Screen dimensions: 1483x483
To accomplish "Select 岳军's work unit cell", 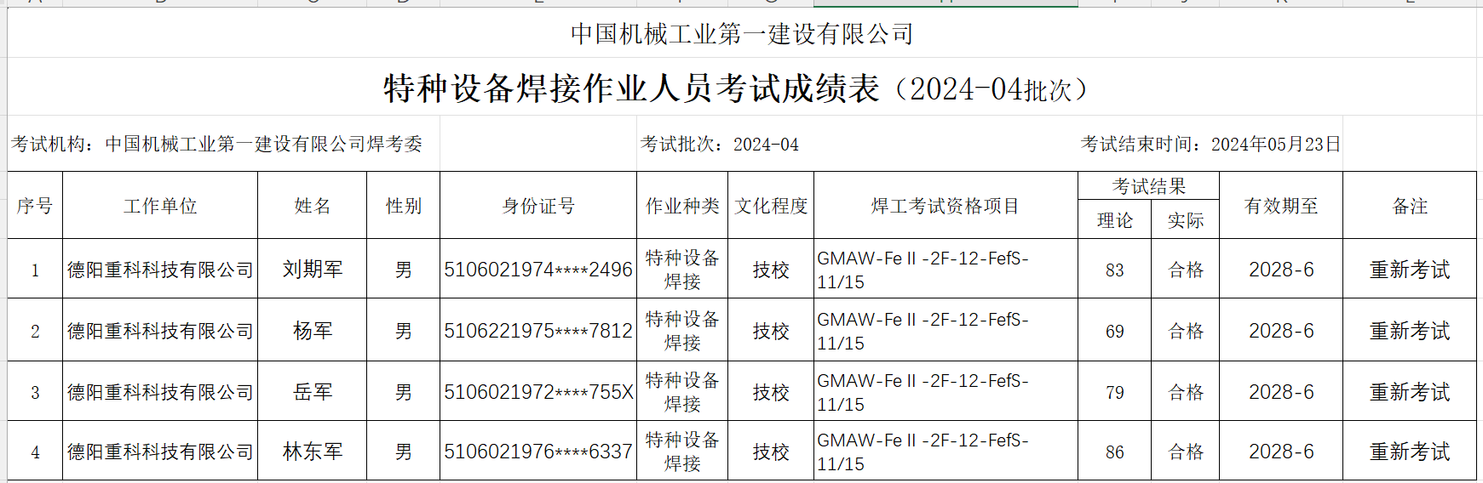I will pos(160,391).
